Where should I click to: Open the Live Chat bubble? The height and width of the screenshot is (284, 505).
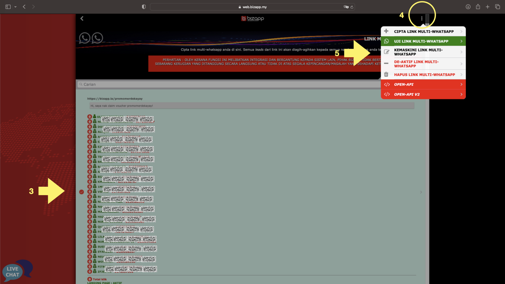(x=17, y=271)
